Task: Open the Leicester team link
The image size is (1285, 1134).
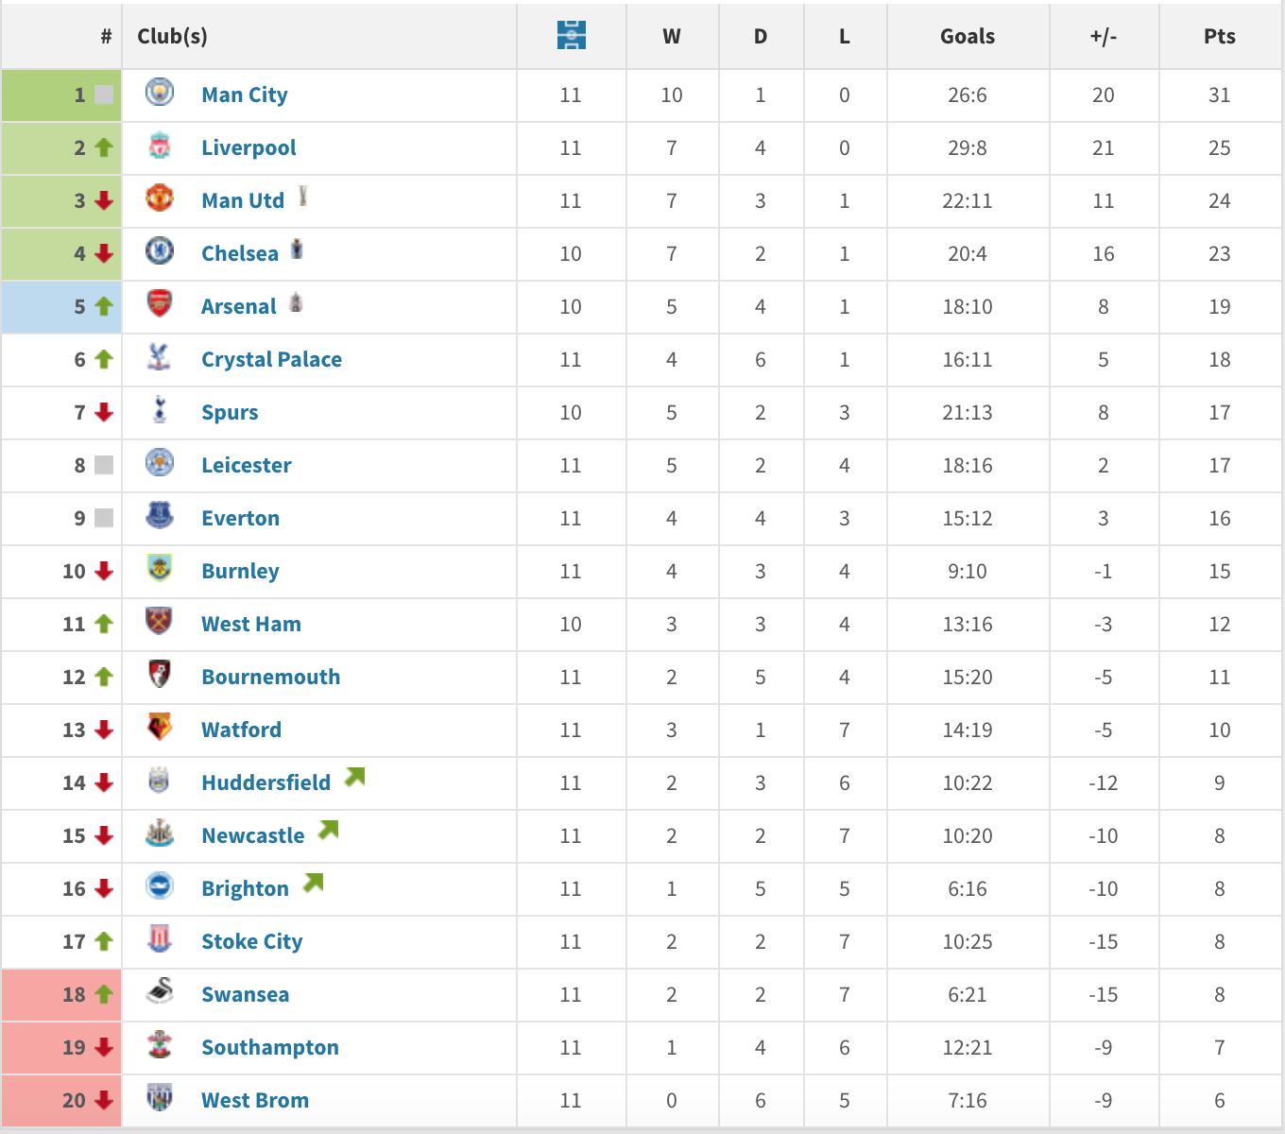Action: (x=246, y=465)
